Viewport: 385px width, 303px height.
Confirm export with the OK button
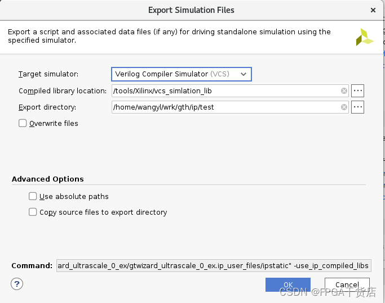pos(288,284)
